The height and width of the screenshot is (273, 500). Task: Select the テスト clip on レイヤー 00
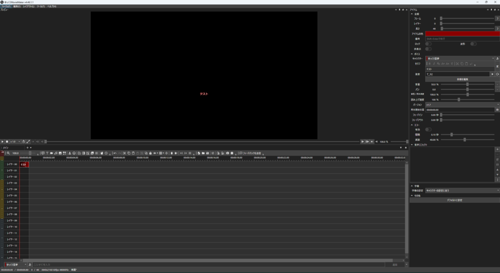[x=24, y=165]
